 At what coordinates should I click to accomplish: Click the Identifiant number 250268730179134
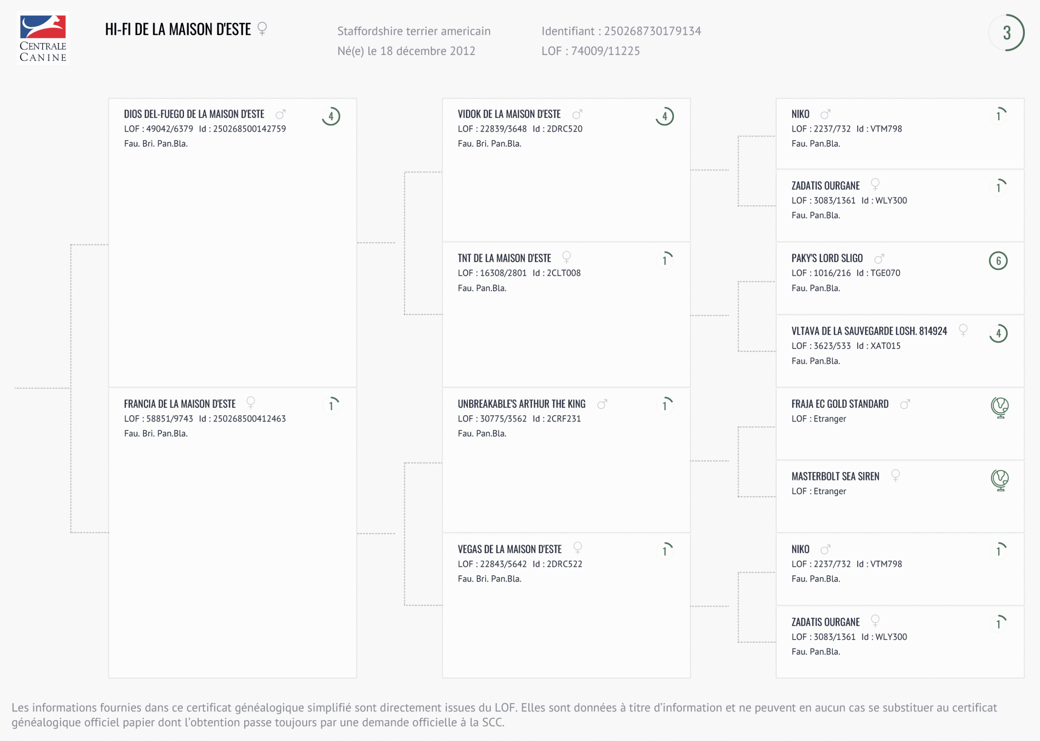652,31
